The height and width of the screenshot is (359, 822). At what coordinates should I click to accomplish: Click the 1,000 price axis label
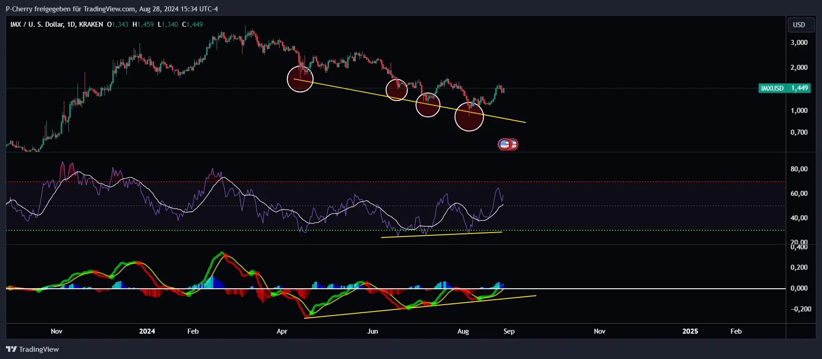point(799,111)
